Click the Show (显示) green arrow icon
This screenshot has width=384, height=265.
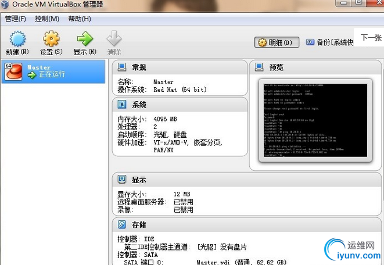pyautogui.click(x=85, y=38)
